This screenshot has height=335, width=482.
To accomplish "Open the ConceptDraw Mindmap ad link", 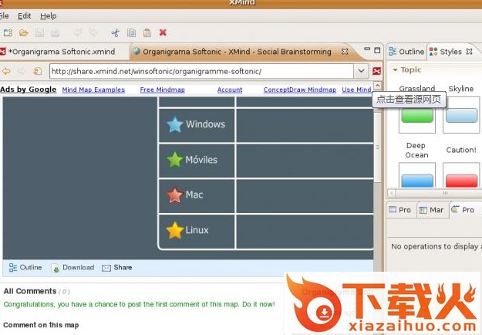I will click(x=300, y=90).
